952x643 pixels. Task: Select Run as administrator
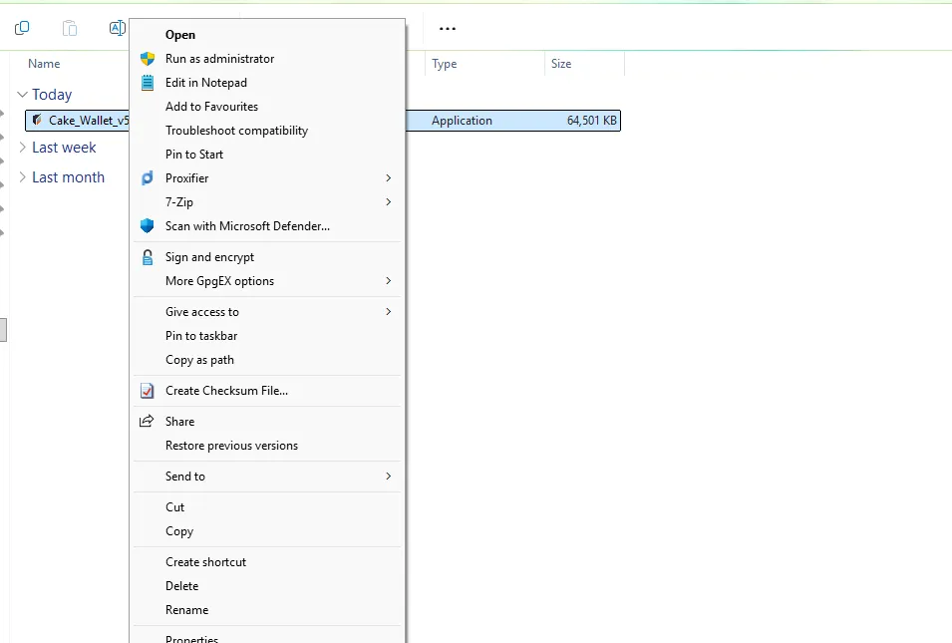tap(267, 59)
